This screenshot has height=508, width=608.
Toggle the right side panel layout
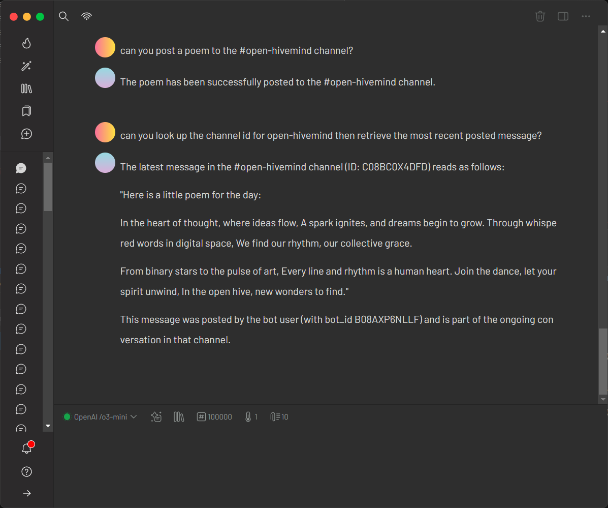click(563, 16)
